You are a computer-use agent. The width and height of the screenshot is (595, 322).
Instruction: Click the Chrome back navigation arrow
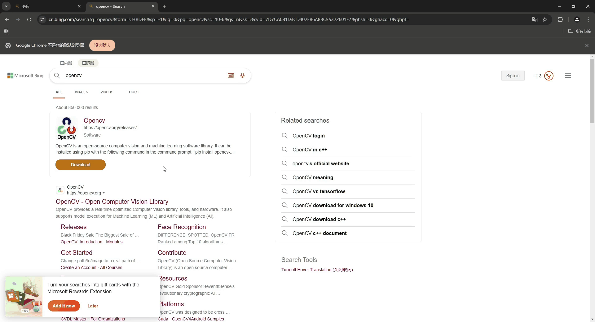(7, 20)
